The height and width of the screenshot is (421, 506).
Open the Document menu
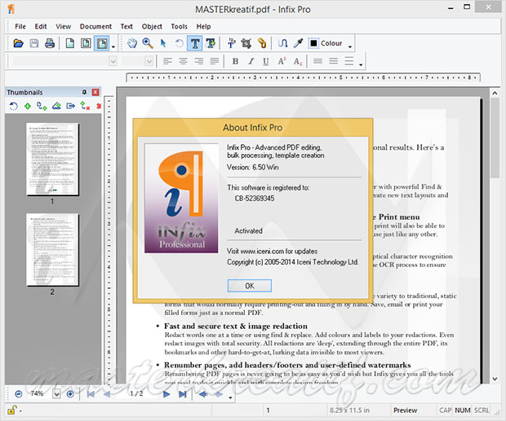(95, 26)
